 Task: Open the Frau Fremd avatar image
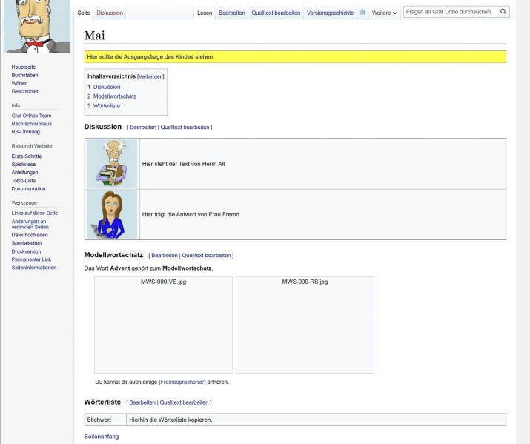coord(112,214)
